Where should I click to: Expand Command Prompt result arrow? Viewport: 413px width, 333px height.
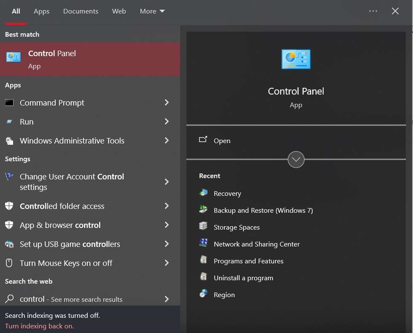coord(167,103)
